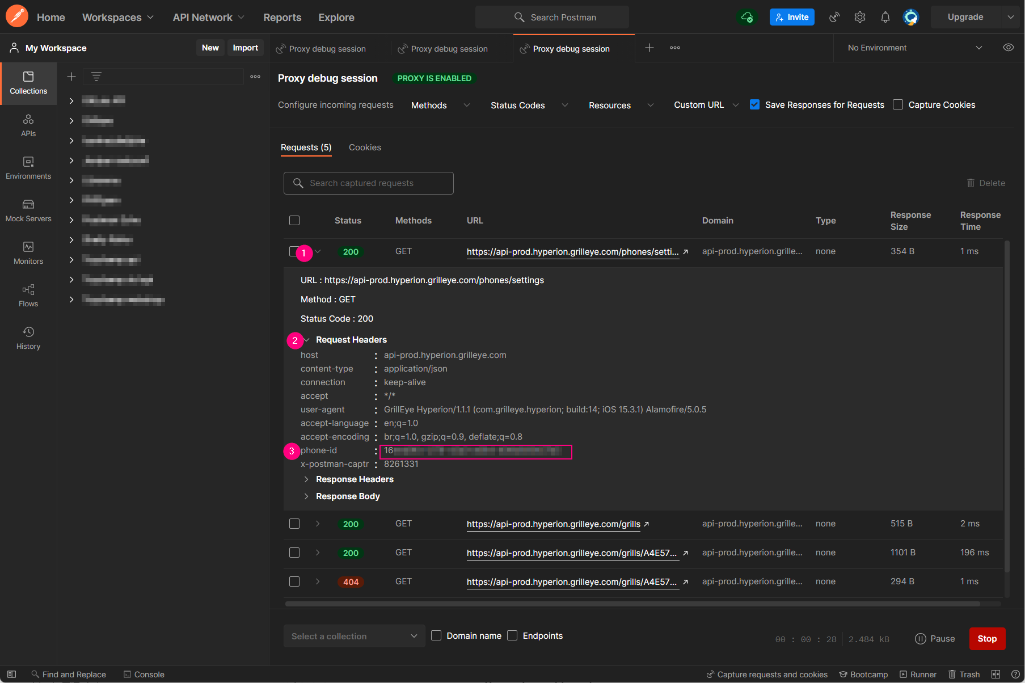The image size is (1025, 683).
Task: Check the /grills request row checkbox
Action: pyautogui.click(x=294, y=524)
